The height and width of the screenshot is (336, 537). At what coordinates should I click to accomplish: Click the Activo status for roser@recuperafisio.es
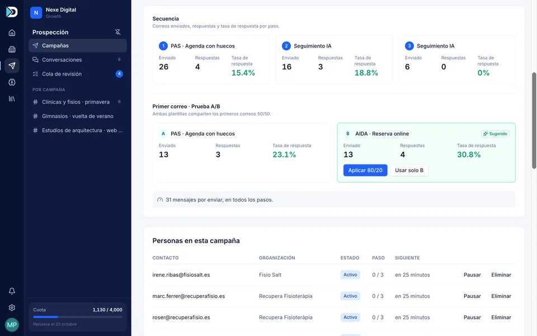pos(350,318)
